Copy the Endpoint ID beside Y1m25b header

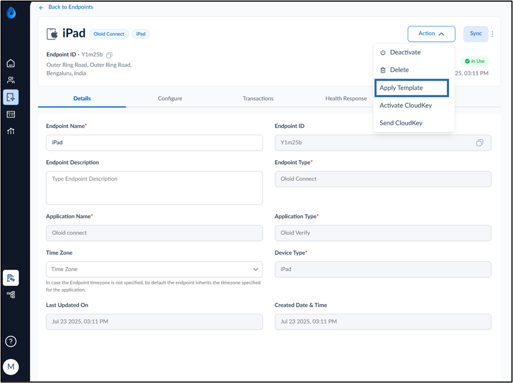(x=110, y=55)
